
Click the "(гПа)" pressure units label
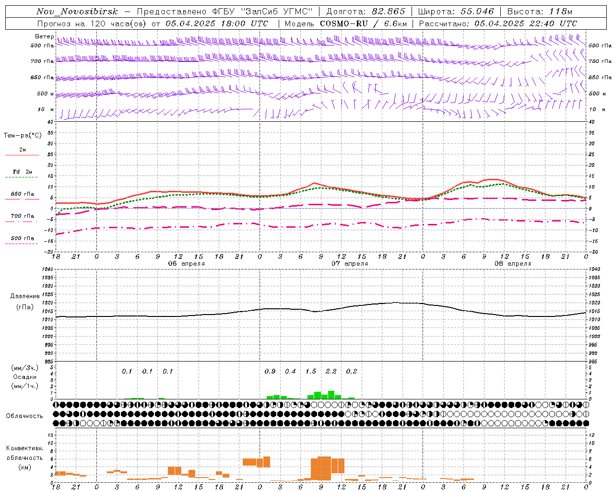tap(24, 307)
